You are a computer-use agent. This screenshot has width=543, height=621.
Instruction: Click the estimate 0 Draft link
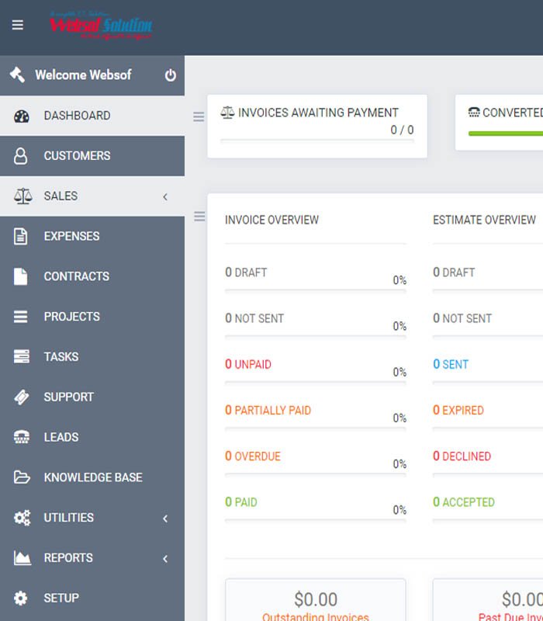point(454,272)
